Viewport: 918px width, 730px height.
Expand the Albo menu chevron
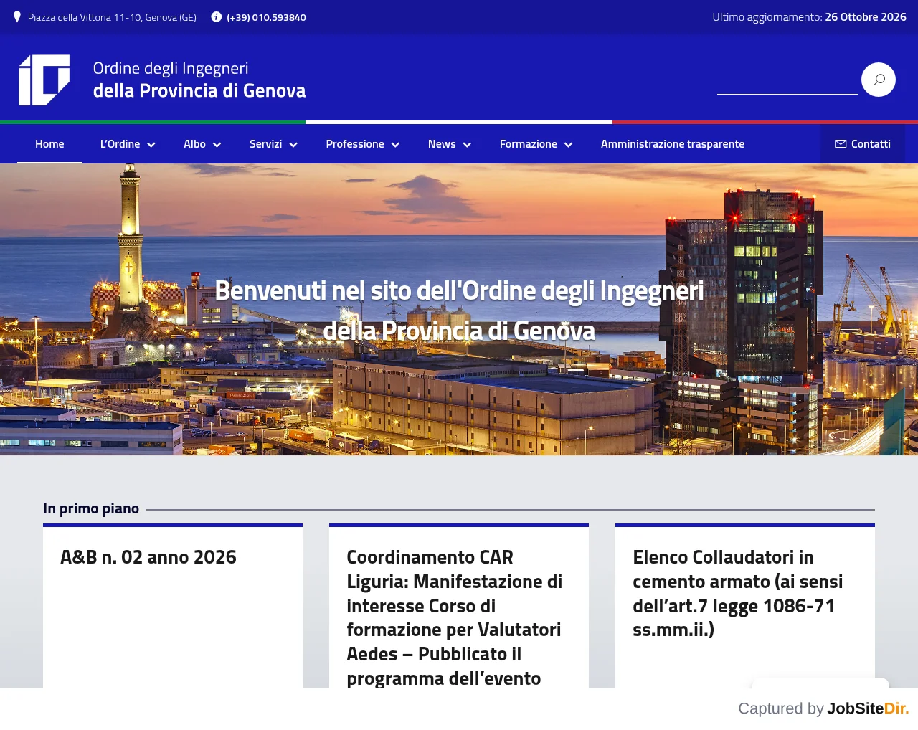tap(217, 145)
